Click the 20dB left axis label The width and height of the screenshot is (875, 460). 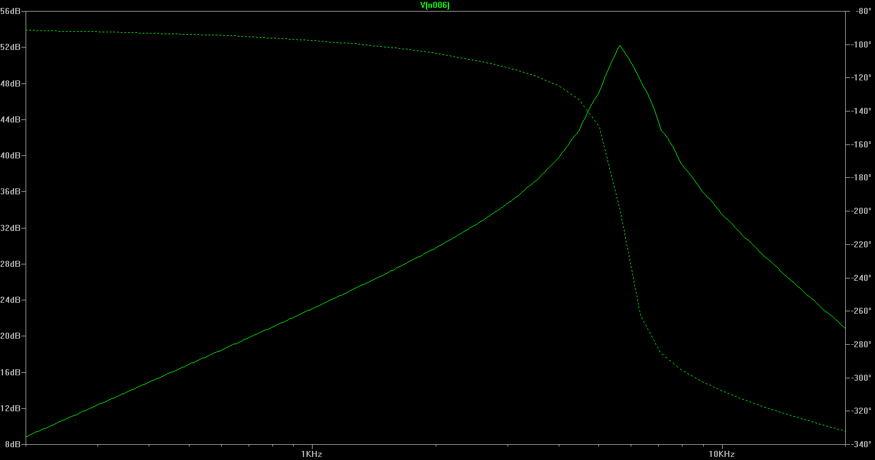[x=10, y=336]
